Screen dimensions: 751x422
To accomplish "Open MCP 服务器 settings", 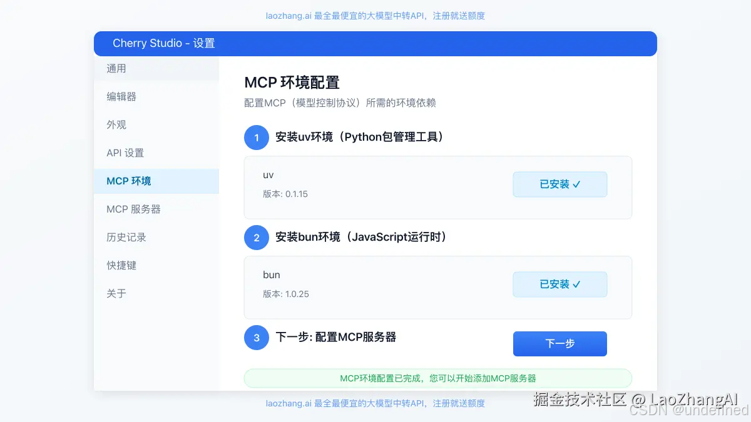I will pyautogui.click(x=156, y=209).
